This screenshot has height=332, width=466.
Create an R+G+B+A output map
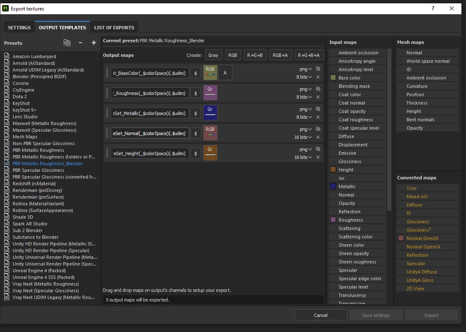(x=309, y=55)
